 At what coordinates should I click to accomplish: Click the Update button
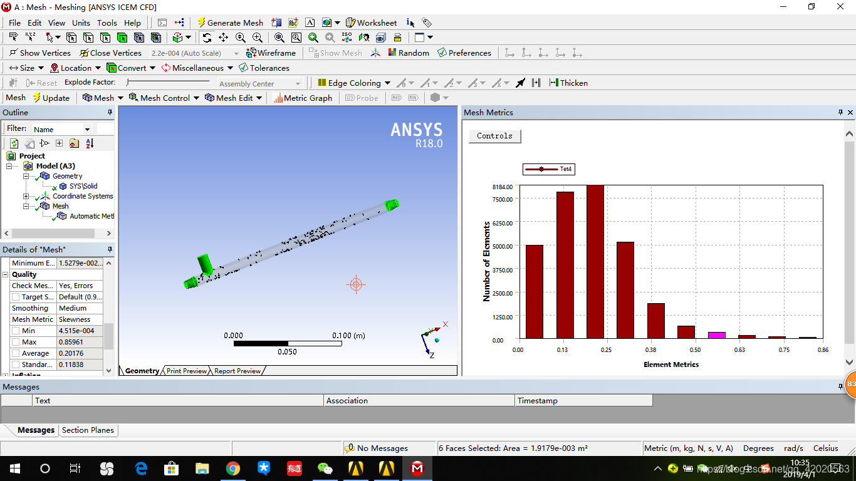(51, 98)
